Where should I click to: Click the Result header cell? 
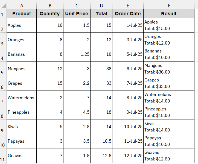click(x=169, y=14)
